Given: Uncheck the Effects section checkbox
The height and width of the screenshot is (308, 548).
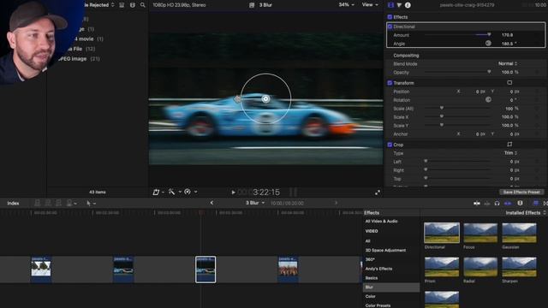Looking at the screenshot, I should (390, 17).
